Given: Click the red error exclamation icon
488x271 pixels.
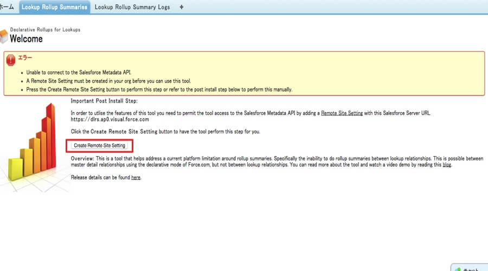Looking at the screenshot, I should tap(11, 60).
